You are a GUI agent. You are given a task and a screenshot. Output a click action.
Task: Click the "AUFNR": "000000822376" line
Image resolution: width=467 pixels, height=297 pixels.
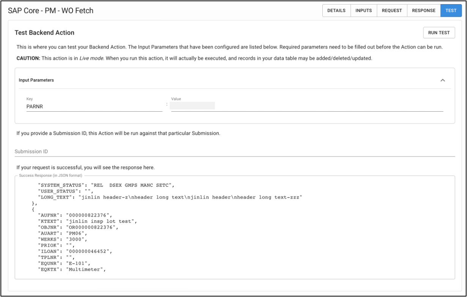click(x=75, y=215)
